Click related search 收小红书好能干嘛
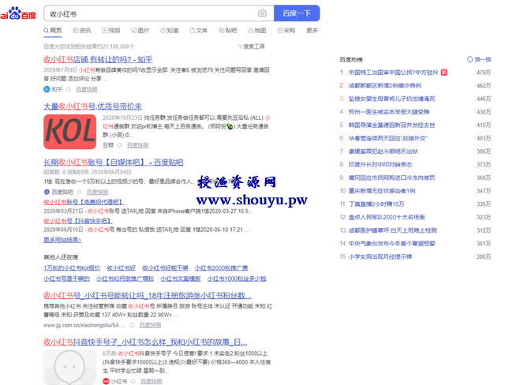Image resolution: width=505 pixels, height=385 pixels. 165,267
